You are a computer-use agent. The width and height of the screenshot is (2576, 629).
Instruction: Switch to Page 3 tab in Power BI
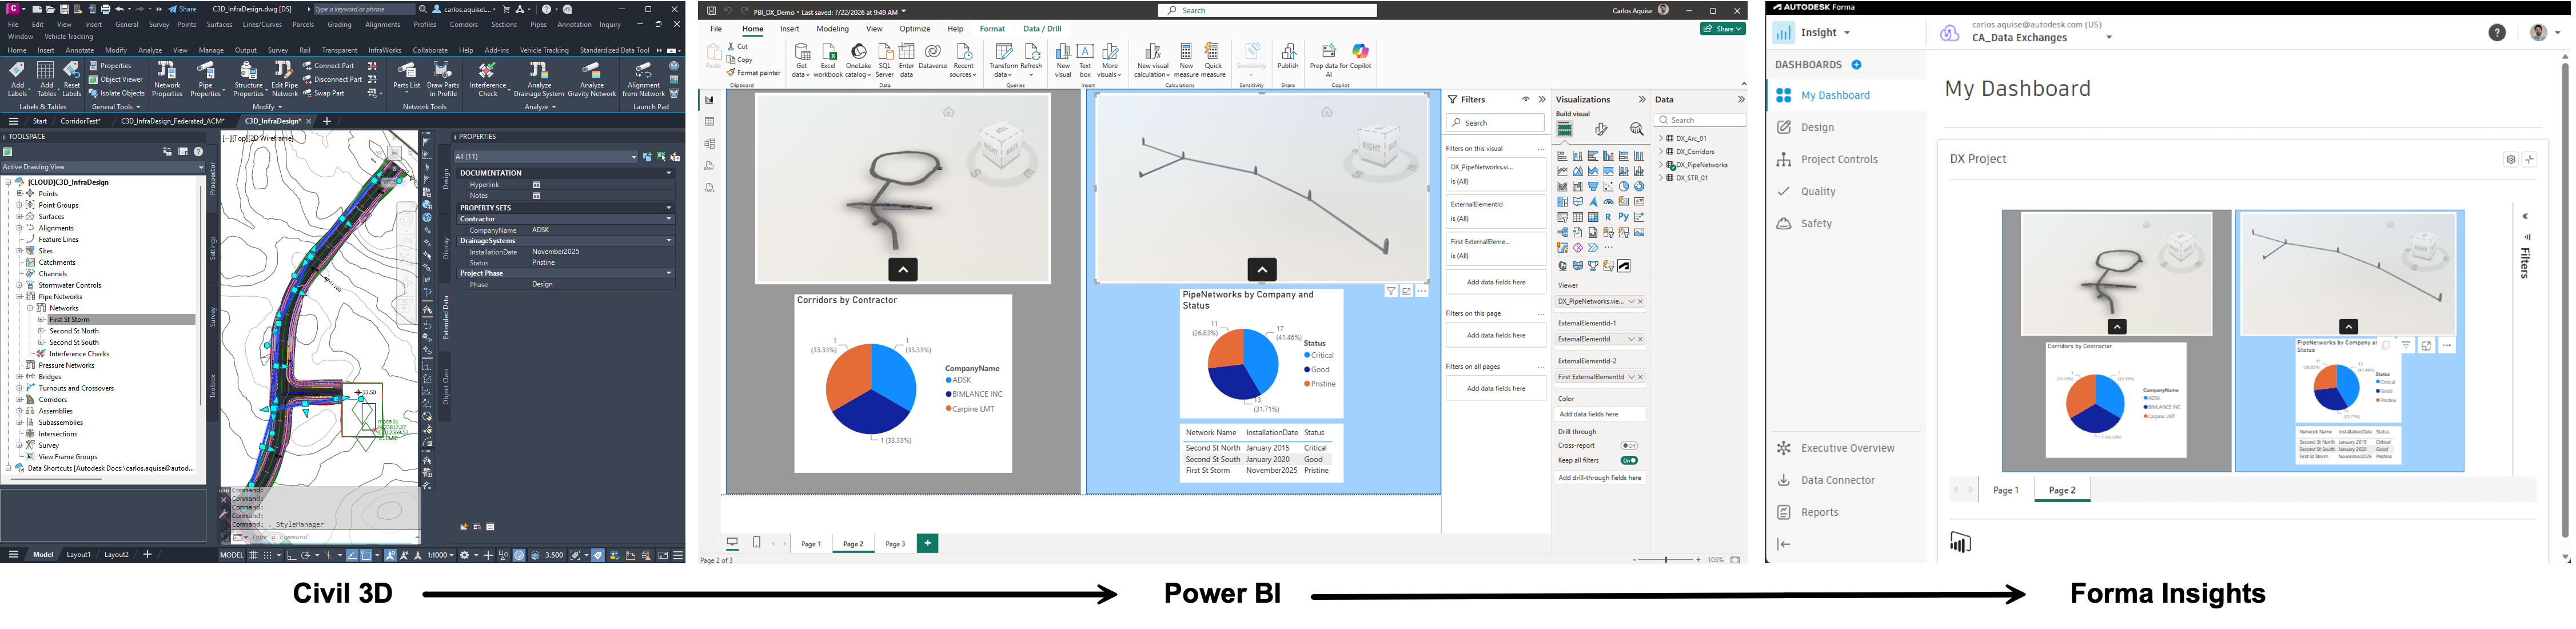pos(895,544)
